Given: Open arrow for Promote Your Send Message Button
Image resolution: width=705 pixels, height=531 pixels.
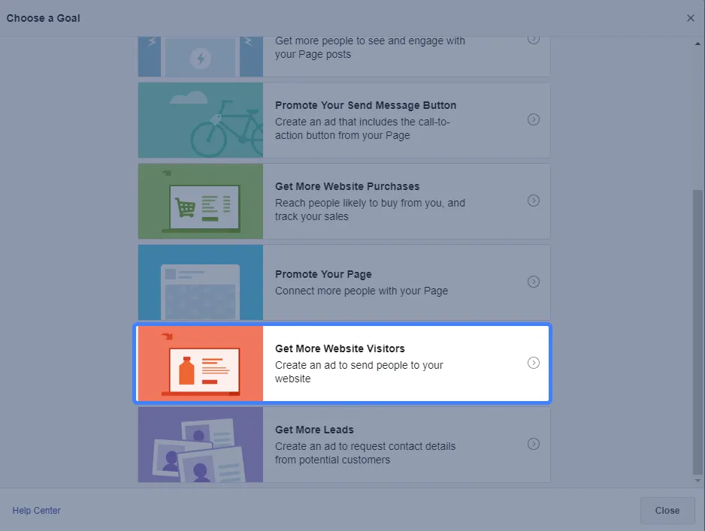Looking at the screenshot, I should coord(534,119).
